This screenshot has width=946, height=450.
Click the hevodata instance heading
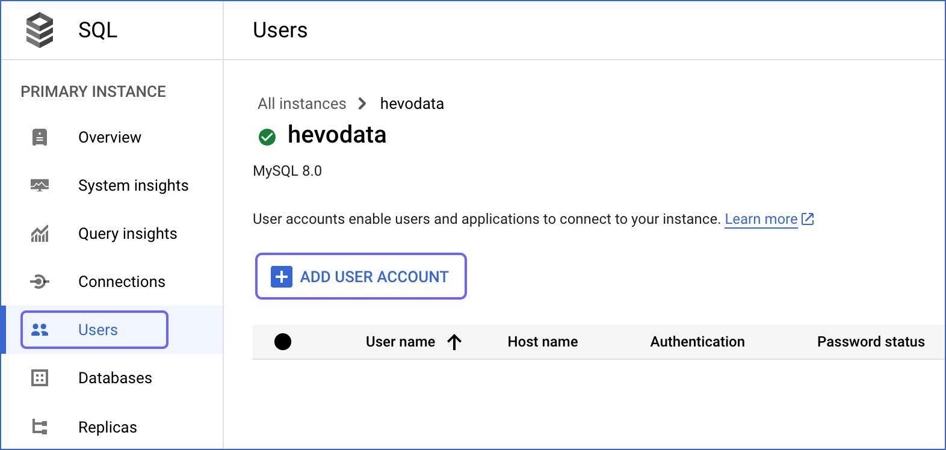coord(337,135)
